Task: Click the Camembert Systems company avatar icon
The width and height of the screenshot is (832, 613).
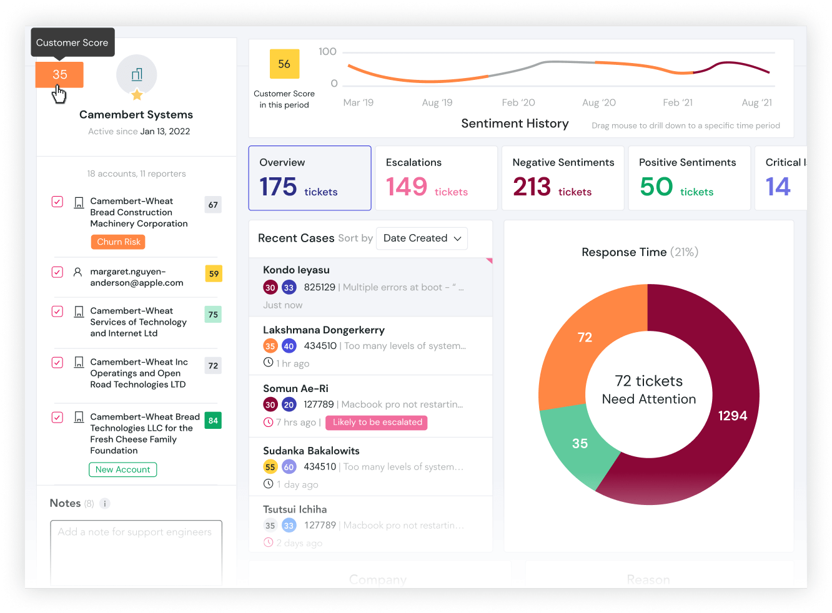Action: coord(137,75)
